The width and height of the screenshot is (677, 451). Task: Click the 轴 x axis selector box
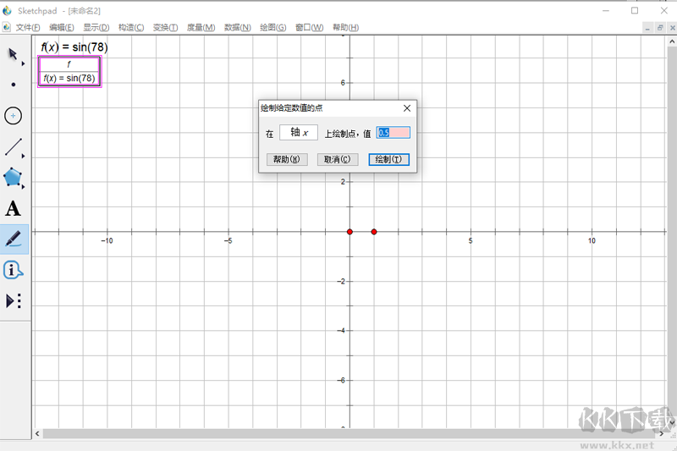point(299,133)
